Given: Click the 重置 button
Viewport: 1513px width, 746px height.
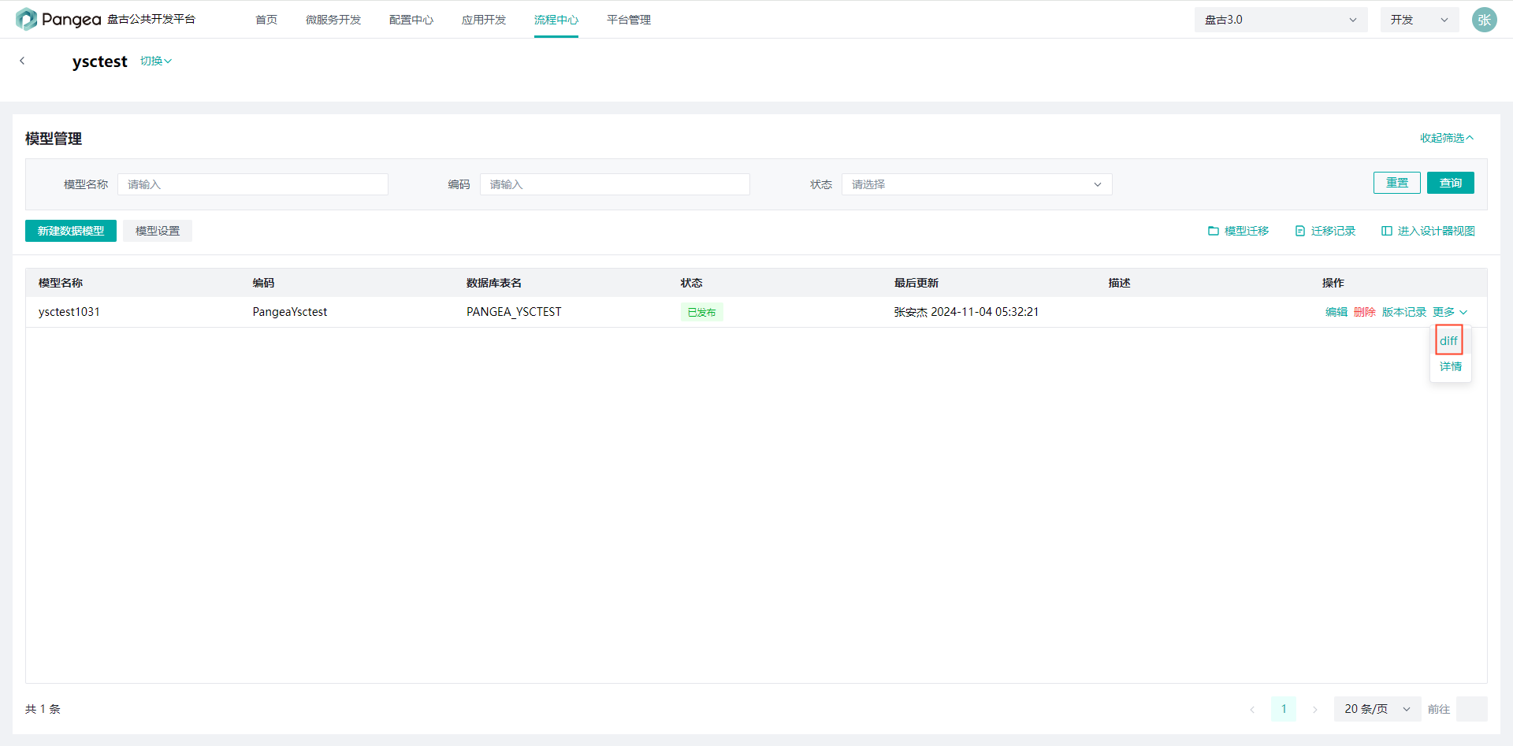Looking at the screenshot, I should pyautogui.click(x=1396, y=183).
